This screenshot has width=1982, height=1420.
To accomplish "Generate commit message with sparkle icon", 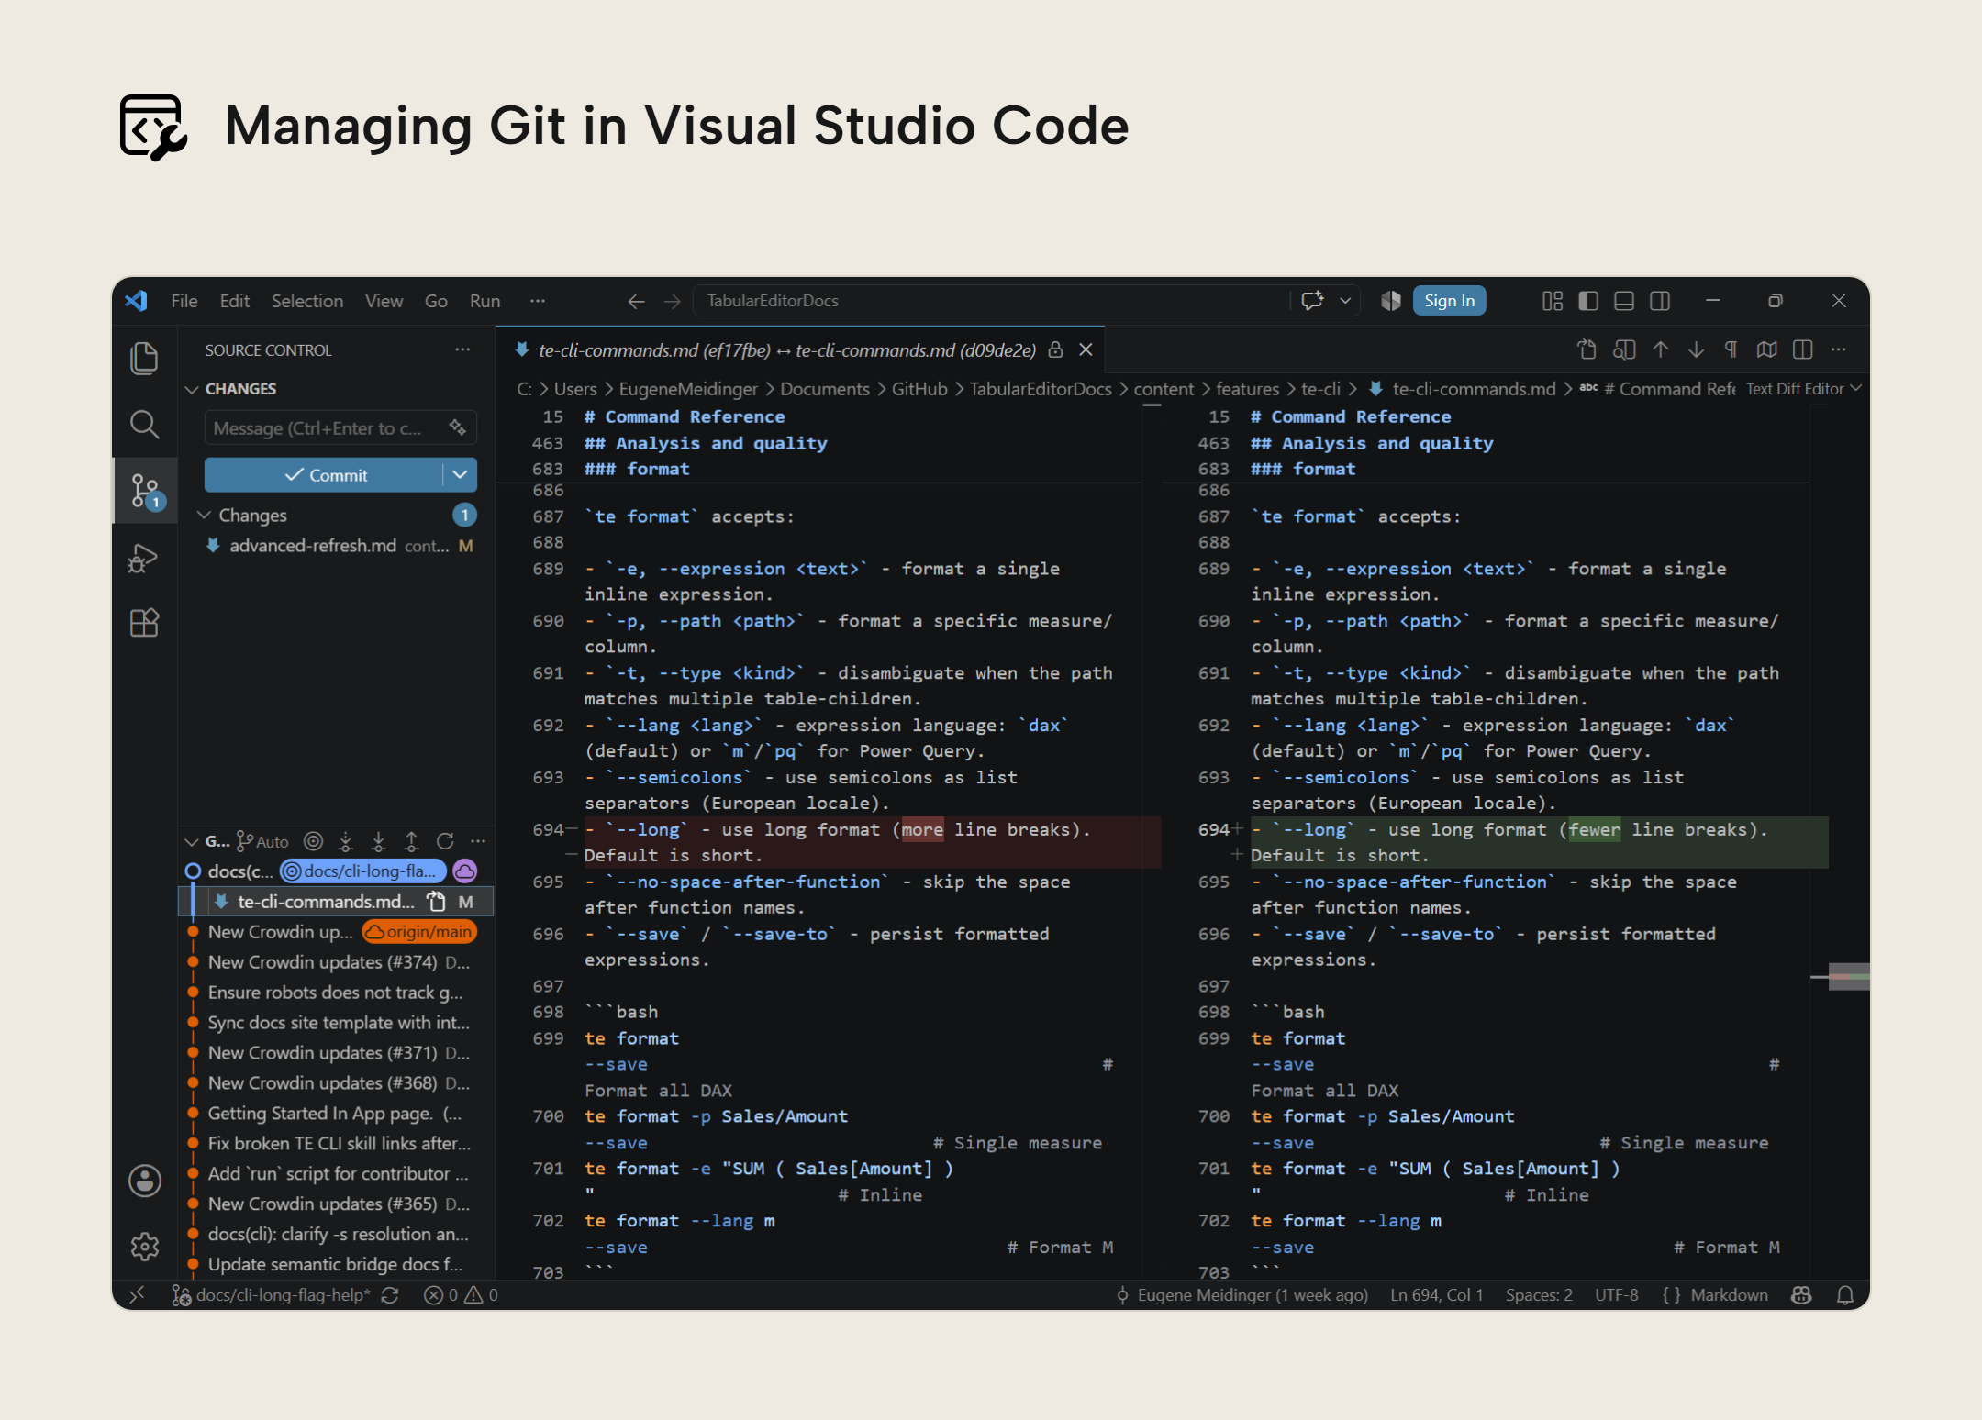I will (457, 427).
